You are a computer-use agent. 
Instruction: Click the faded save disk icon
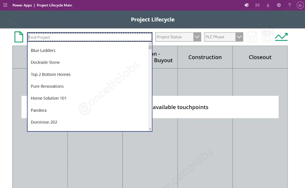click(x=252, y=37)
